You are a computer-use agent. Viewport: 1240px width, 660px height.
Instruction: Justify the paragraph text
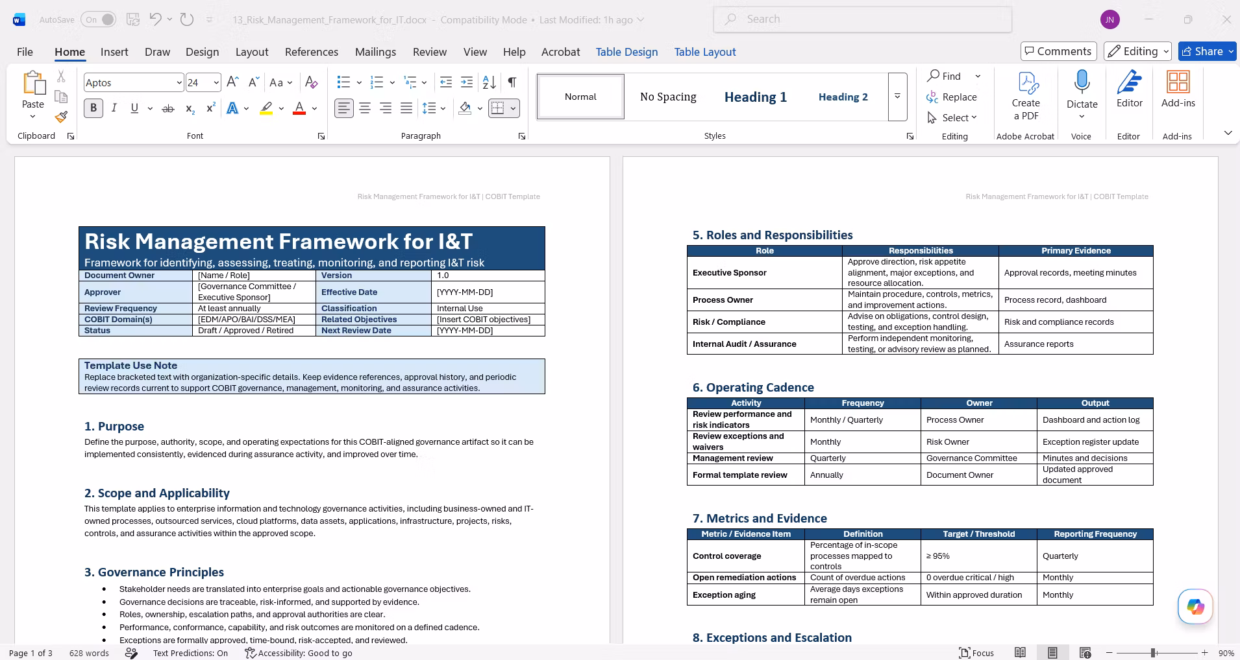(406, 108)
